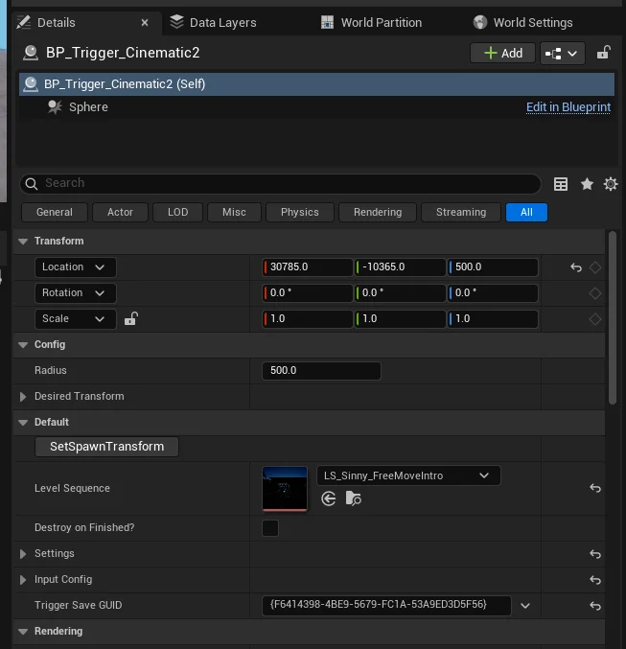Screen dimensions: 626x649
Task: Edit Rotation Y value field
Action: tap(400, 293)
